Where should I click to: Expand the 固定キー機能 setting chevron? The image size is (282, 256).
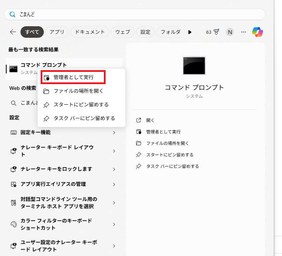click(x=114, y=133)
